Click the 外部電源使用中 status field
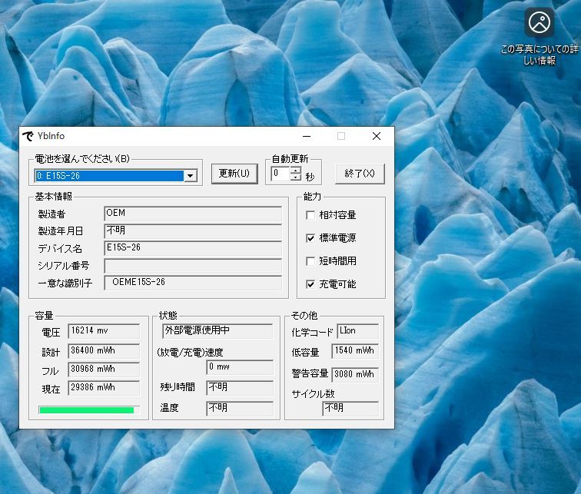This screenshot has width=581, height=494. 217,330
